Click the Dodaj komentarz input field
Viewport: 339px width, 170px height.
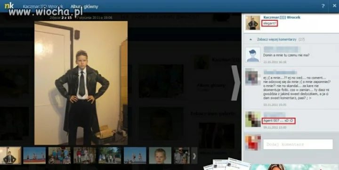tap(298, 144)
